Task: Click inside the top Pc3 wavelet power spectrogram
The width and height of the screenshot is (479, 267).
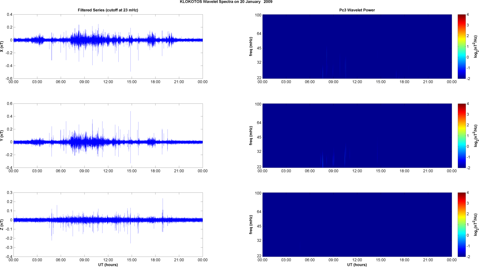Action: [x=357, y=46]
